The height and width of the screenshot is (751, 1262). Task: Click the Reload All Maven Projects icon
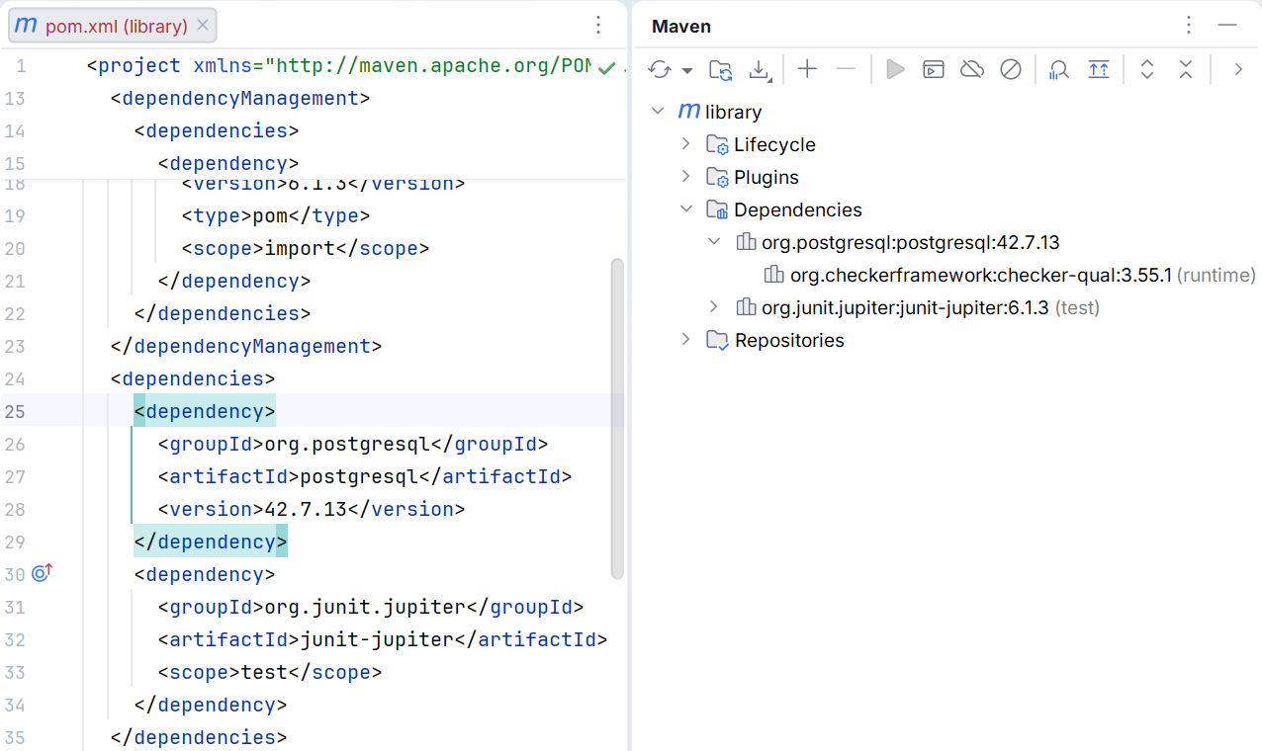point(660,69)
